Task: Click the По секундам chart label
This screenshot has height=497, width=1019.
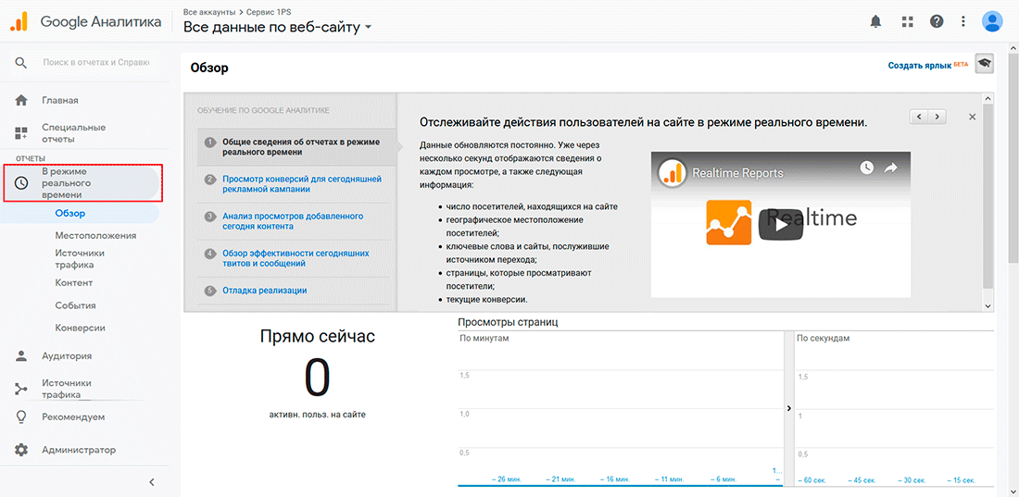Action: pyautogui.click(x=823, y=338)
